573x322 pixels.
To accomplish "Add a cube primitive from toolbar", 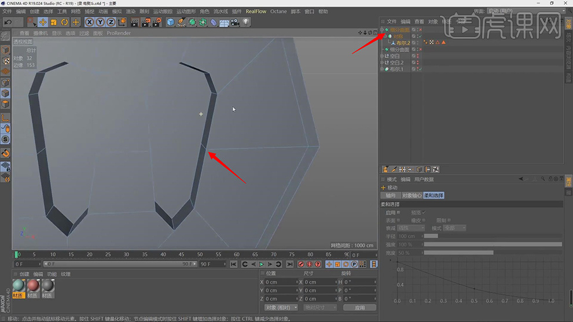I will (x=171, y=22).
